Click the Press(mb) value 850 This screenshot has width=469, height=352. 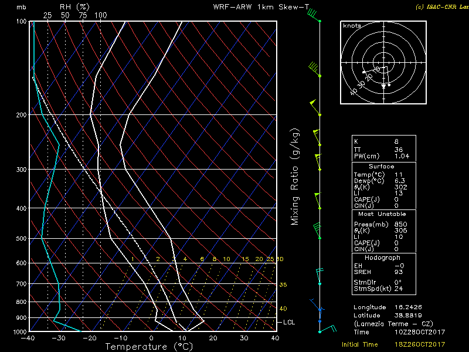400,225
